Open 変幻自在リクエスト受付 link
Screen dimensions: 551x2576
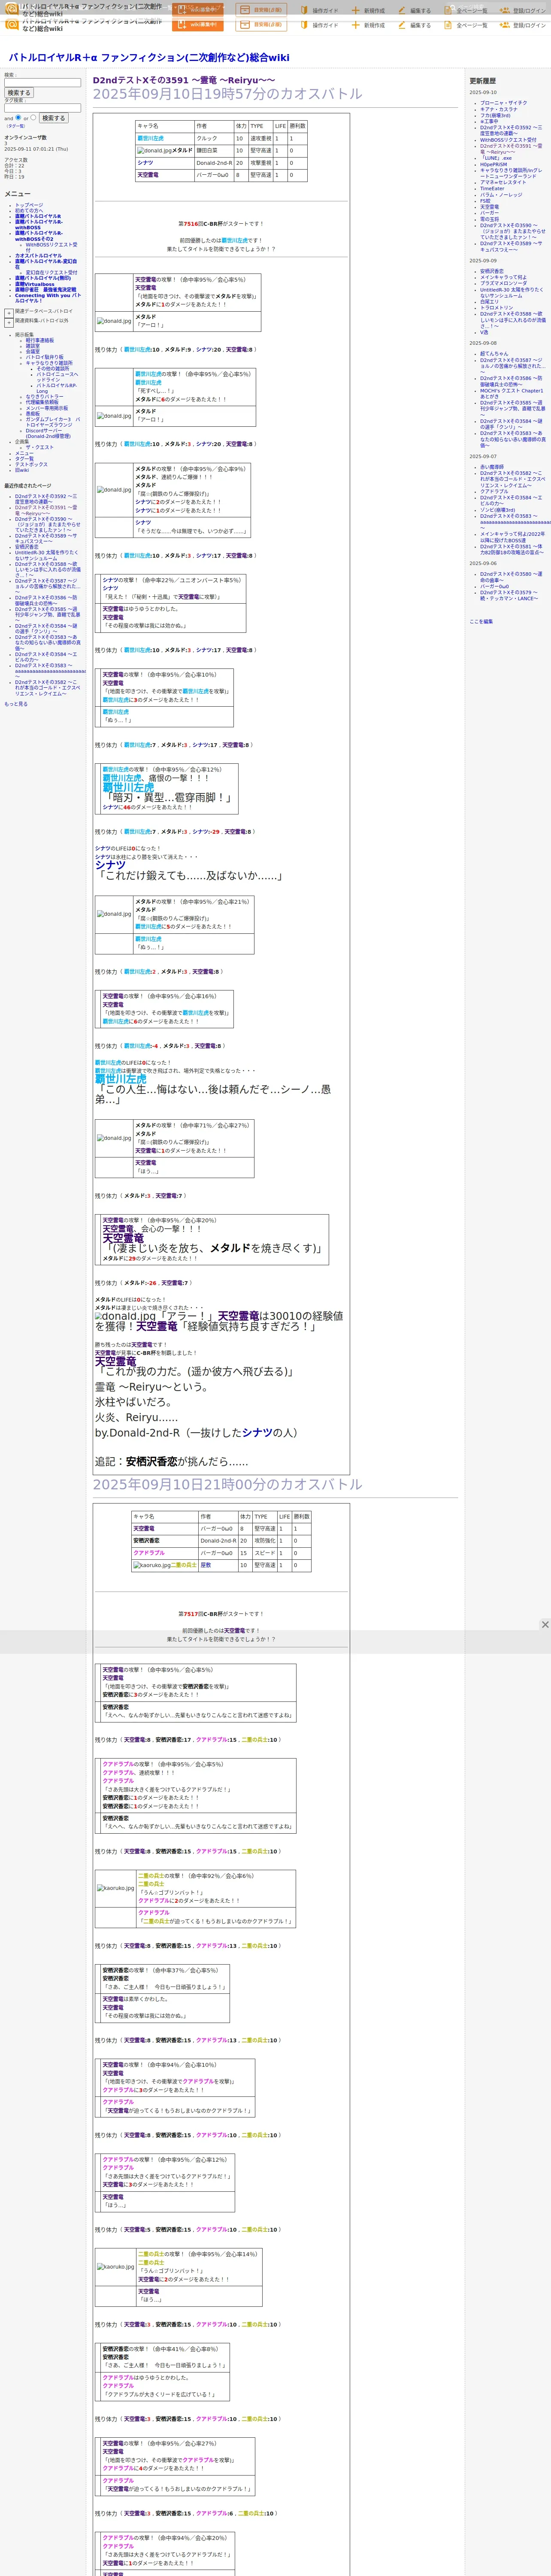[x=51, y=272]
